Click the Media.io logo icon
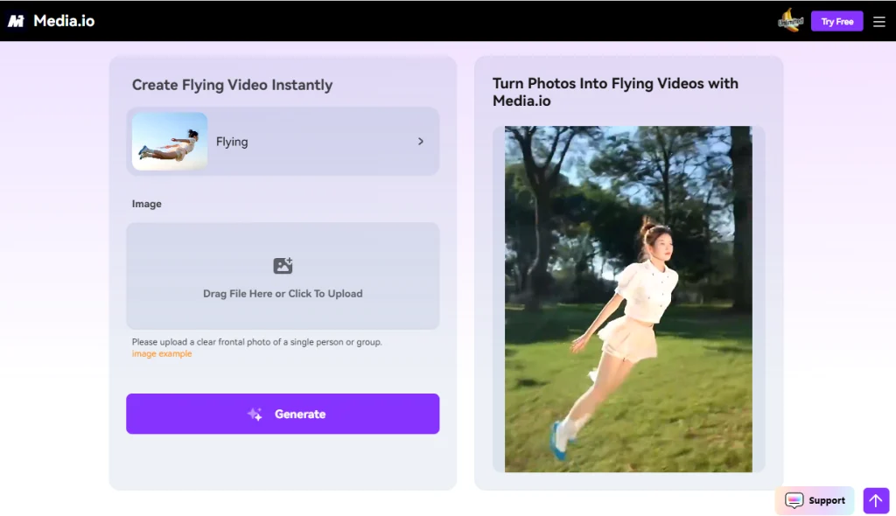The width and height of the screenshot is (896, 516). point(17,20)
